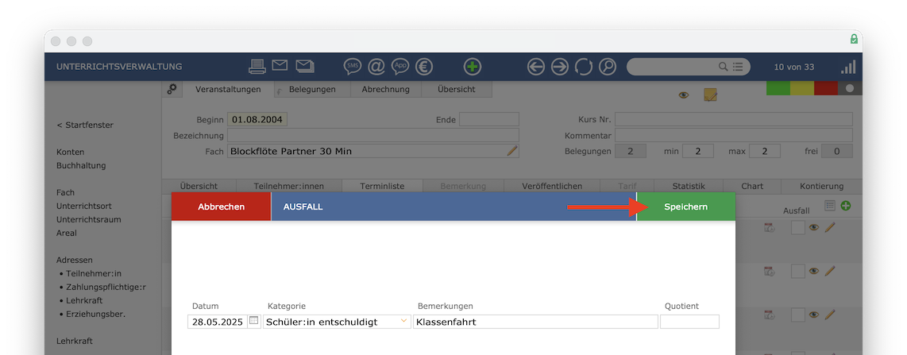Open the Kategorie dropdown "Schüler:in entschuldigt"

(337, 322)
